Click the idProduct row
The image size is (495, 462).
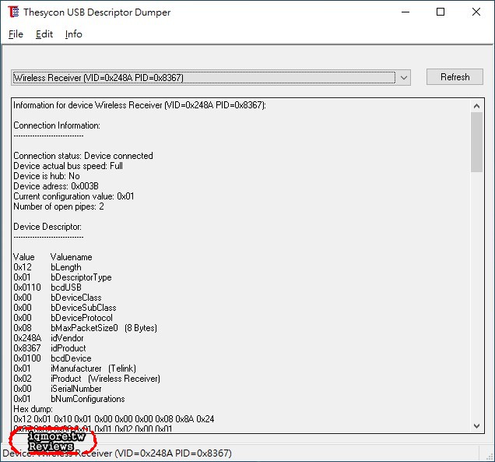(x=50, y=348)
